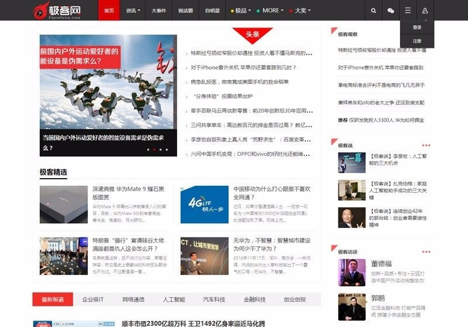
Task: Open the WeChat icon in the navbar
Action: point(391,11)
